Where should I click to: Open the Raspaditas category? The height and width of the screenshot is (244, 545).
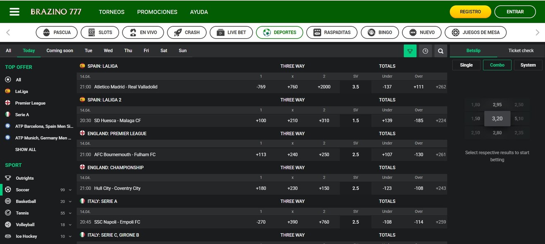332,32
